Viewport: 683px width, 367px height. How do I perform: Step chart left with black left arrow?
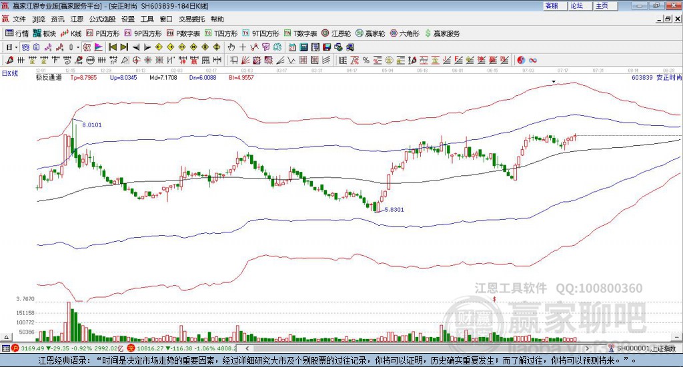(x=136, y=47)
